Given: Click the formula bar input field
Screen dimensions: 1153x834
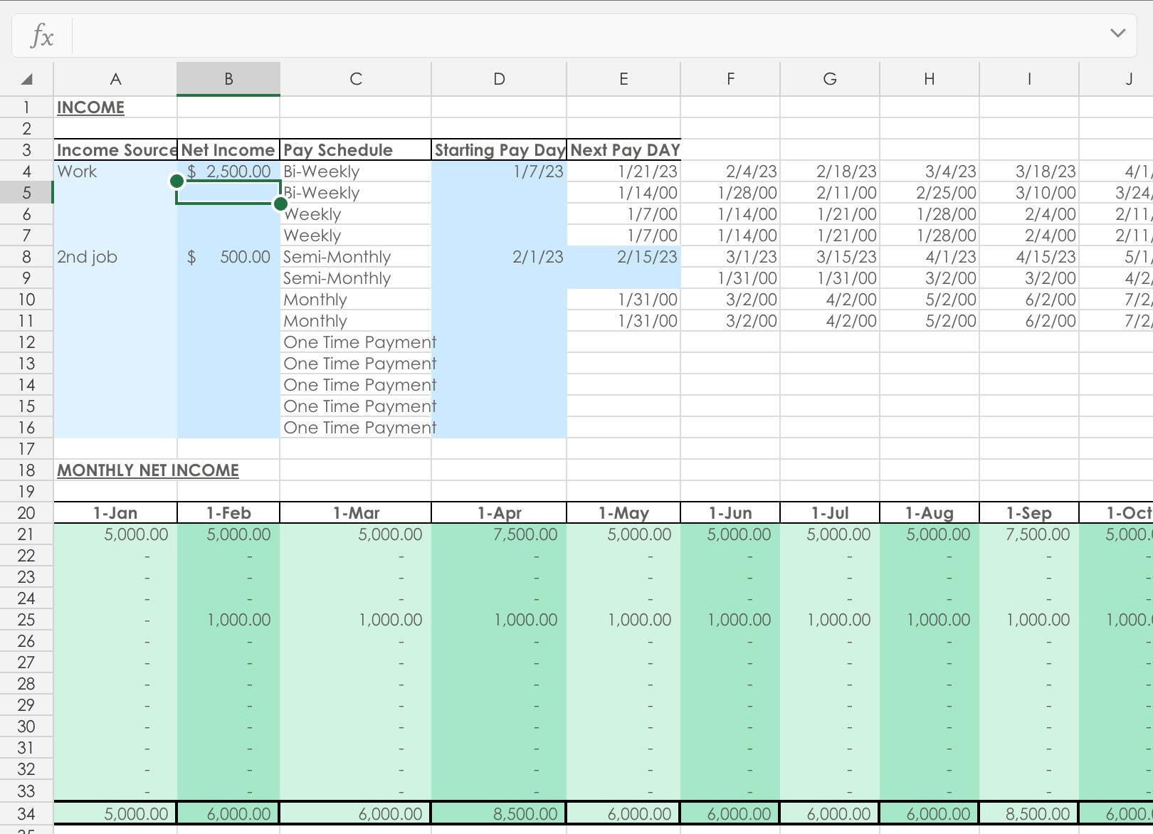Looking at the screenshot, I should (569, 34).
